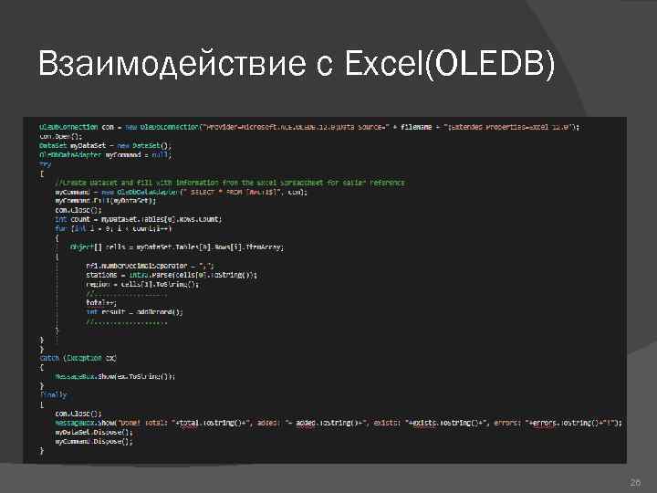
Task: Select the 'SELECT * FROM' query line
Action: click(x=181, y=192)
